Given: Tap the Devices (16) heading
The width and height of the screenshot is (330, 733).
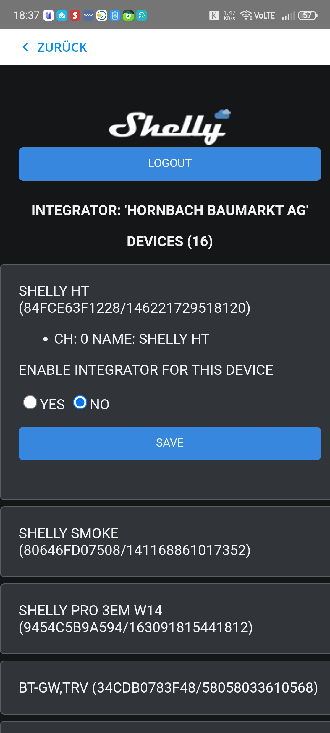Looking at the screenshot, I should coord(170,241).
